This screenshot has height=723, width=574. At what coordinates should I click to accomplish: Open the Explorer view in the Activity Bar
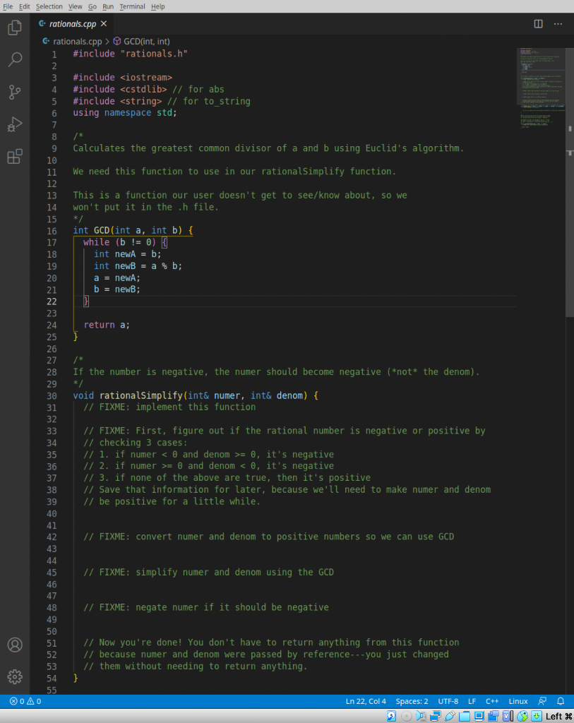[15, 27]
